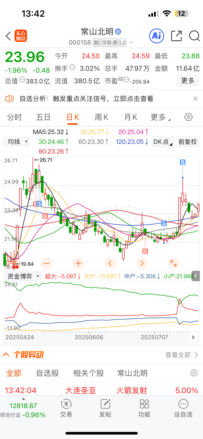Move chart right with arrow button
203x439 pixels.
pos(142,263)
